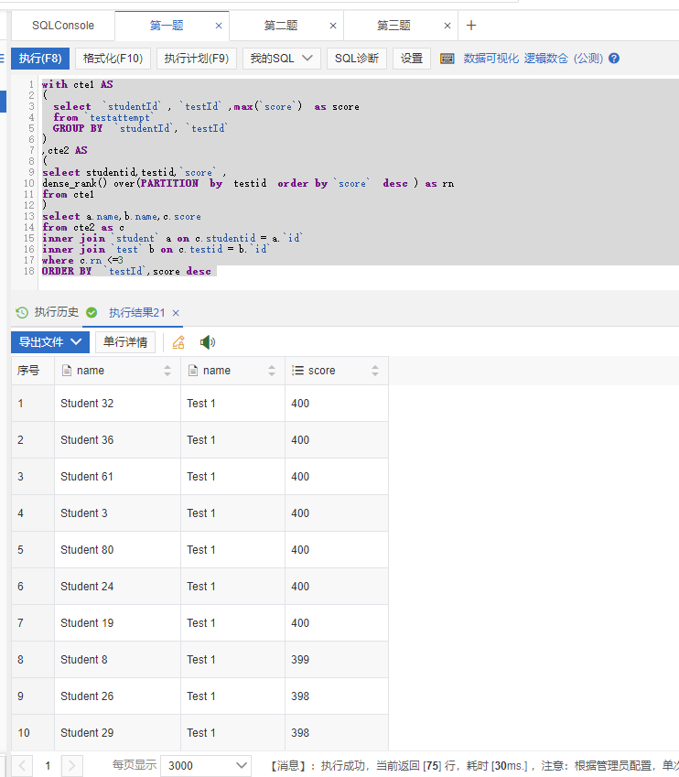Click the second name column document icon
This screenshot has height=777, width=679.
click(193, 370)
